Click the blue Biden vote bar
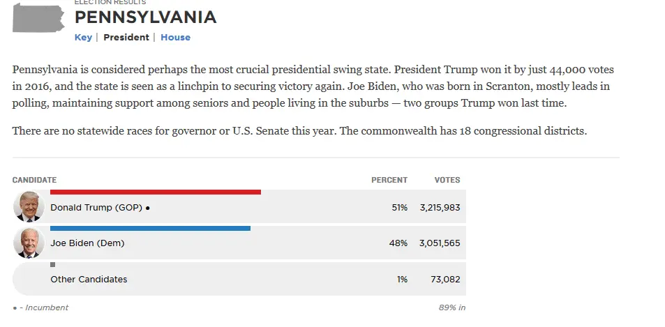 click(x=150, y=228)
